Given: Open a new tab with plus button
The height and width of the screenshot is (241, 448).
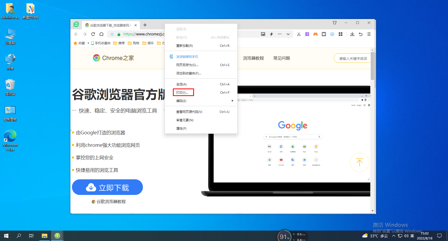Looking at the screenshot, I should [x=145, y=25].
